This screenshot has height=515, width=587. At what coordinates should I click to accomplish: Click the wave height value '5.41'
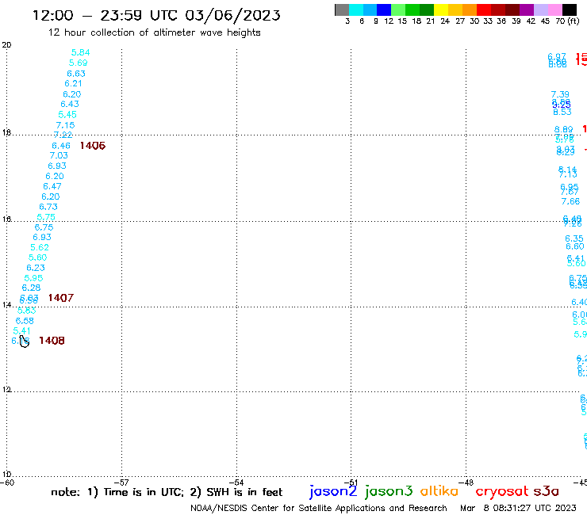(21, 331)
